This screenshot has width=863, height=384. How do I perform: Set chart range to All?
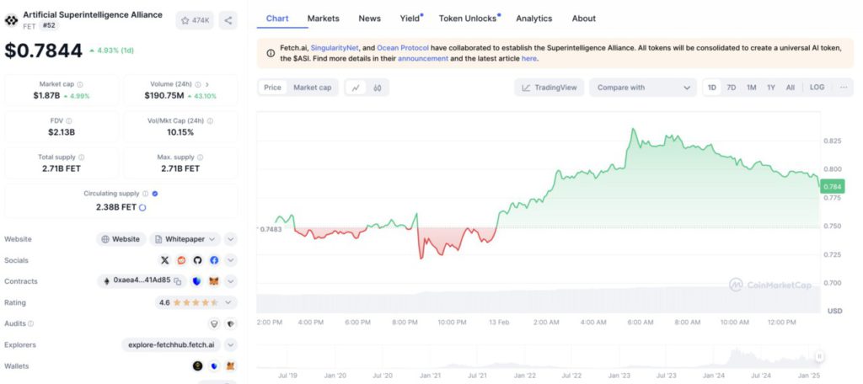(x=791, y=88)
